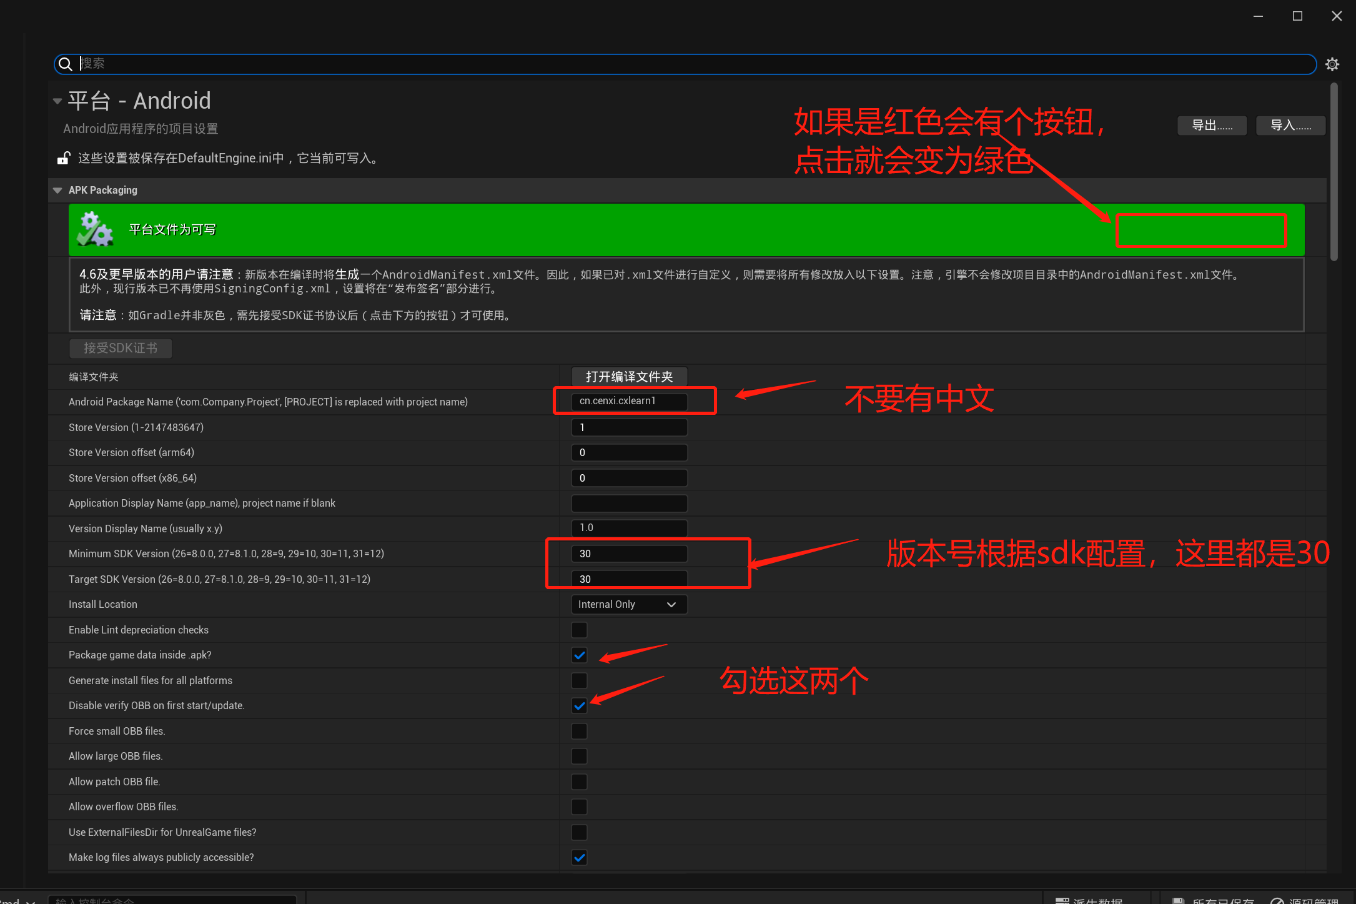Click the platform gears status icon

95,229
